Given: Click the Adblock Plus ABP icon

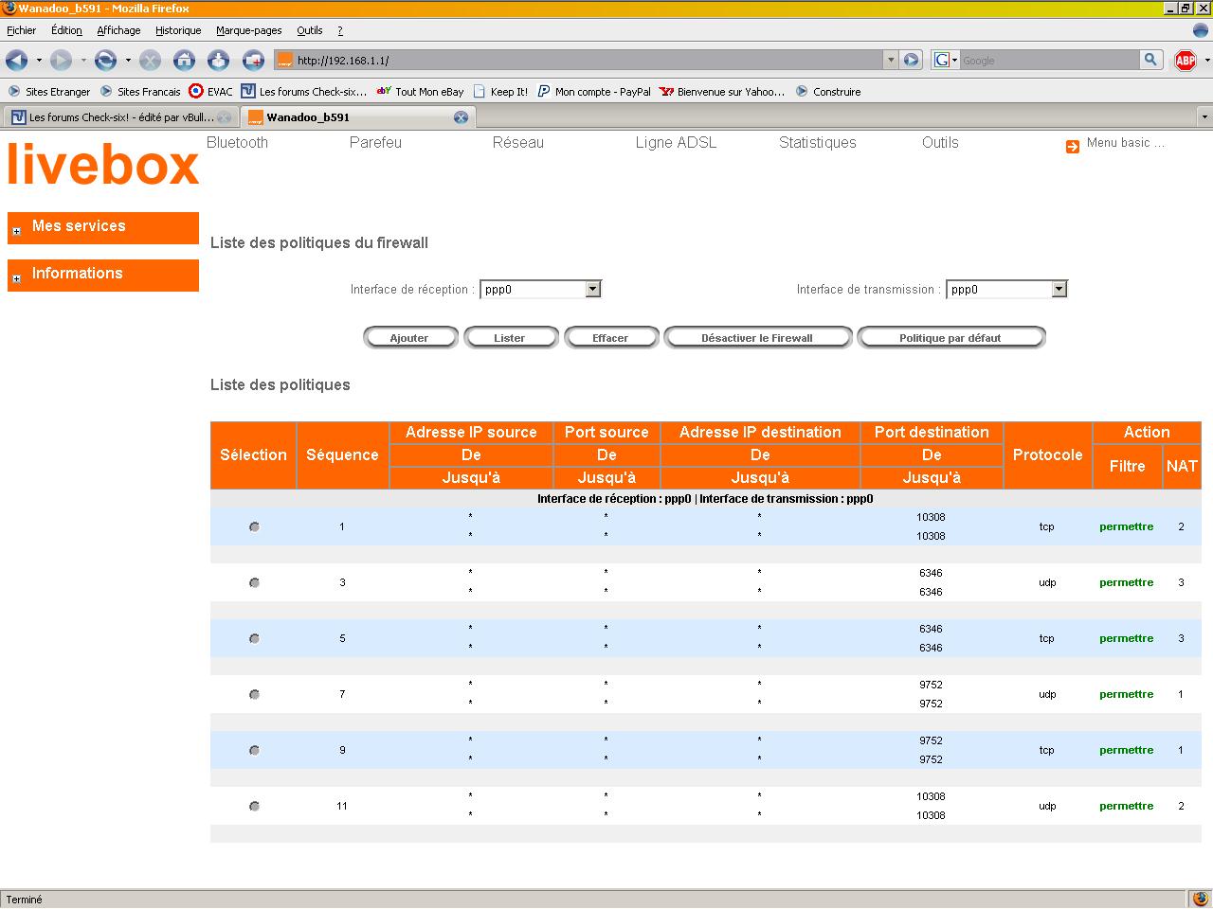Looking at the screenshot, I should (1185, 61).
